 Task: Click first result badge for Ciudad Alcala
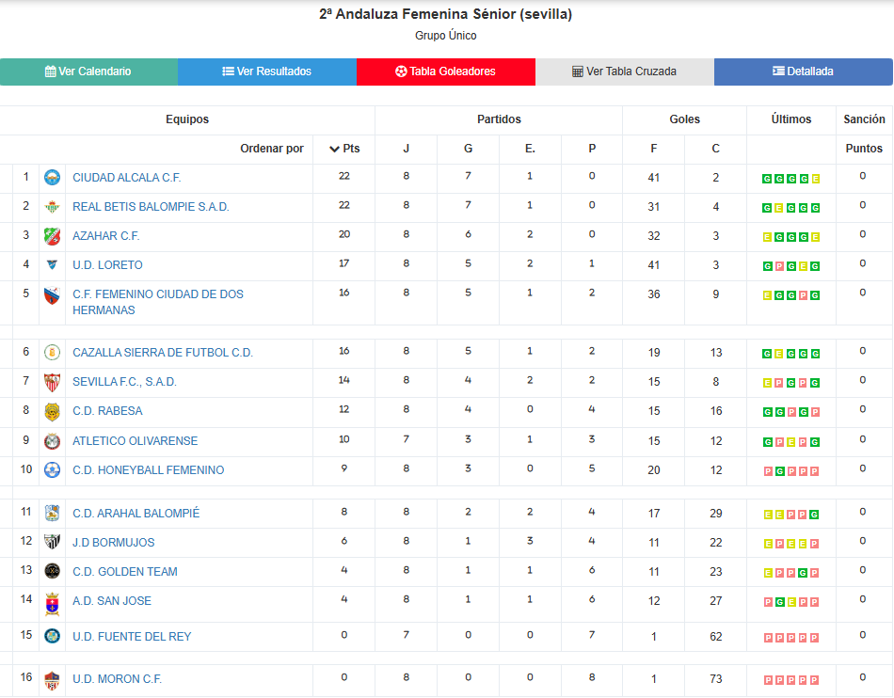click(767, 179)
